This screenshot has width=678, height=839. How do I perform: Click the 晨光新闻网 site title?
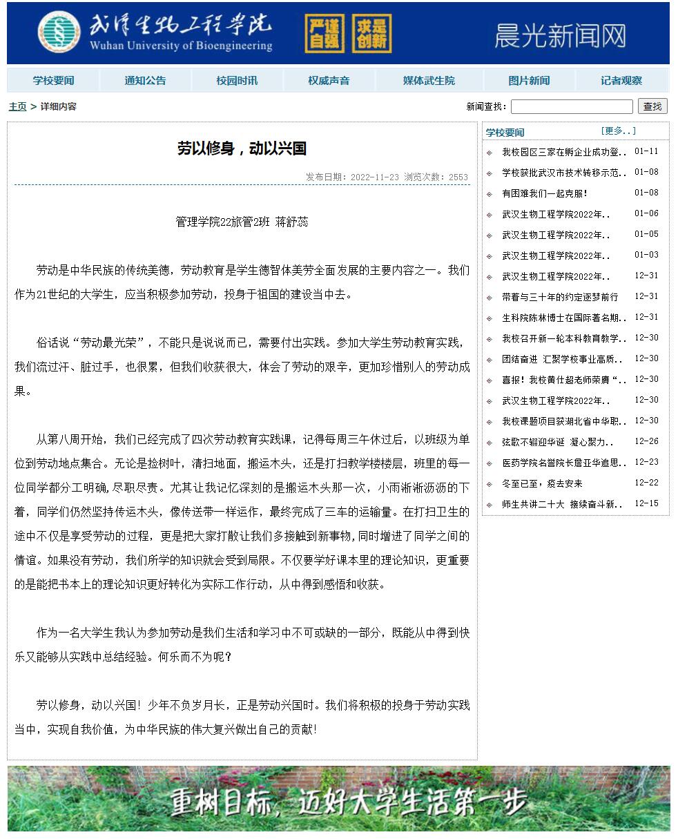click(x=559, y=35)
